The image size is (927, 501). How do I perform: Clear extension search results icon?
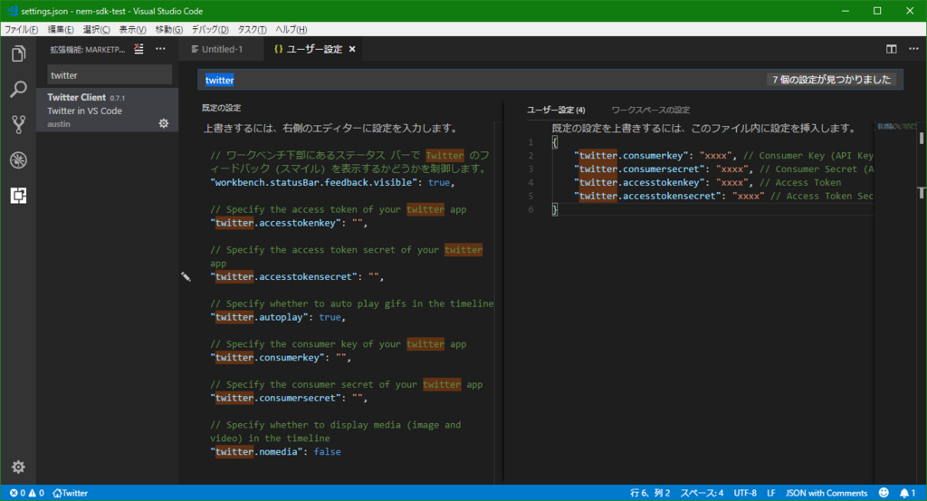pos(139,49)
